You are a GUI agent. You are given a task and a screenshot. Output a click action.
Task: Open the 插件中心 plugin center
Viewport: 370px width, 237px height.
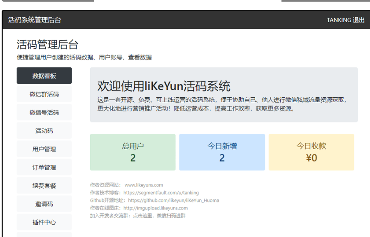(x=44, y=222)
